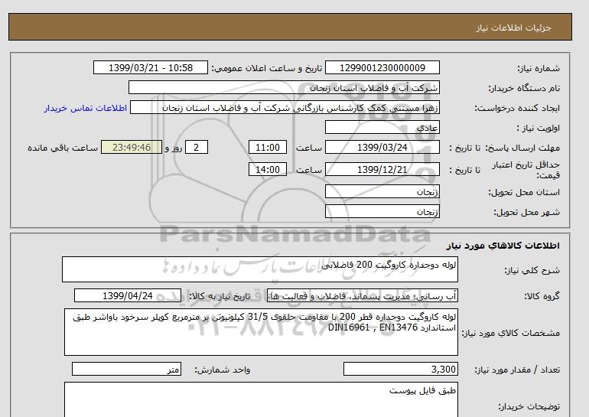Click the delivery province field زنجان
Screen dimensions: 589x417
[382, 191]
